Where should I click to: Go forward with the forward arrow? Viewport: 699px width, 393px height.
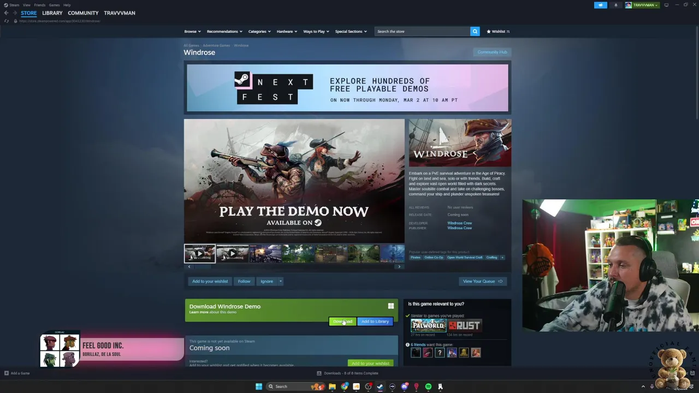click(14, 13)
